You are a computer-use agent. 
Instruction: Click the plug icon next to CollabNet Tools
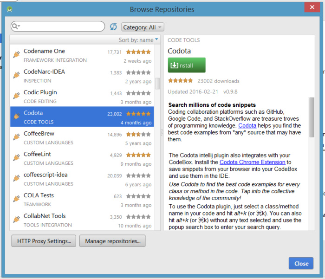coord(17,219)
